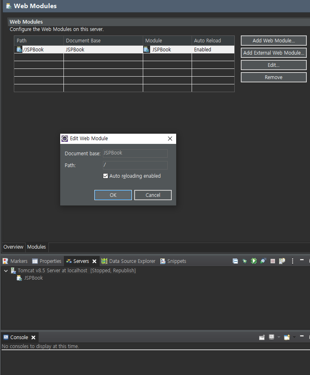The height and width of the screenshot is (375, 310).
Task: Click the JSPBook Document Base cell
Action: point(103,49)
